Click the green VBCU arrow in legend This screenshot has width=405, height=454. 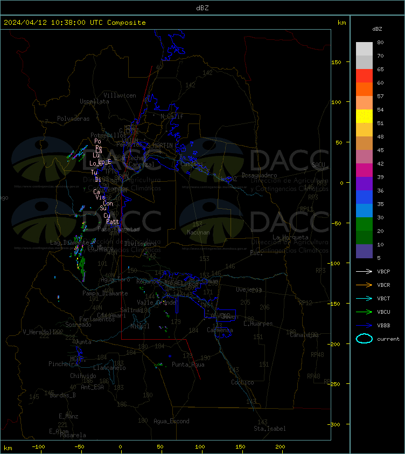(364, 312)
